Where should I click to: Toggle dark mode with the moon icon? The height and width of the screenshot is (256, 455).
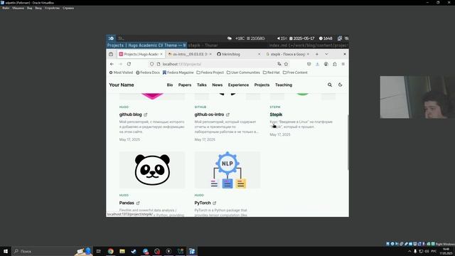(341, 85)
